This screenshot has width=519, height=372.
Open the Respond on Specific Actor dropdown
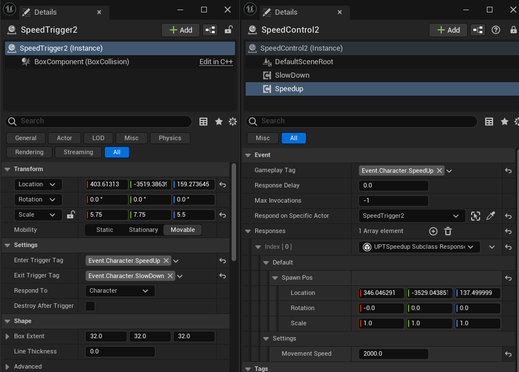click(411, 216)
